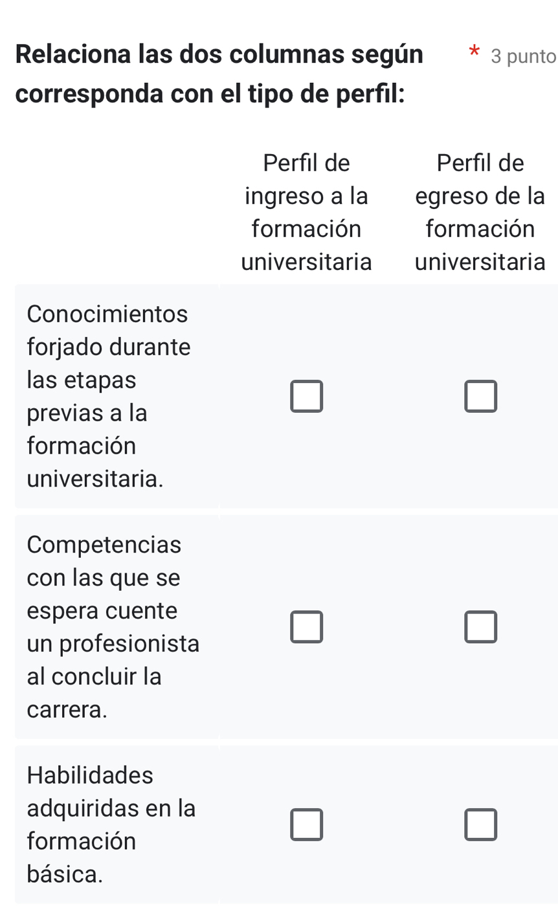Check ingreso box for Conocimientos row

306,396
